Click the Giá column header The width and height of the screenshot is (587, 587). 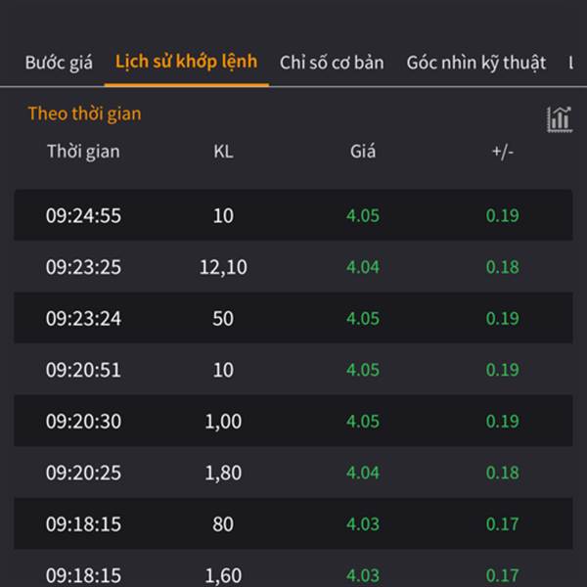click(x=363, y=152)
